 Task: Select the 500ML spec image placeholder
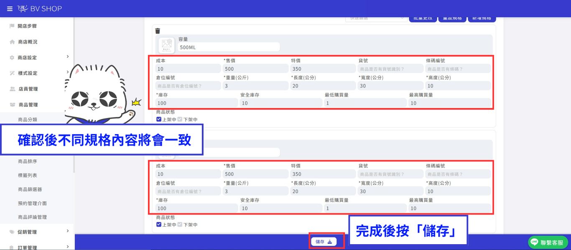(167, 45)
